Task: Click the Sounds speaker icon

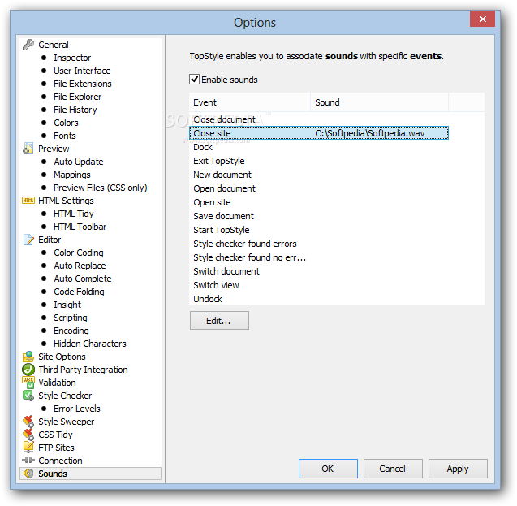Action: click(28, 474)
